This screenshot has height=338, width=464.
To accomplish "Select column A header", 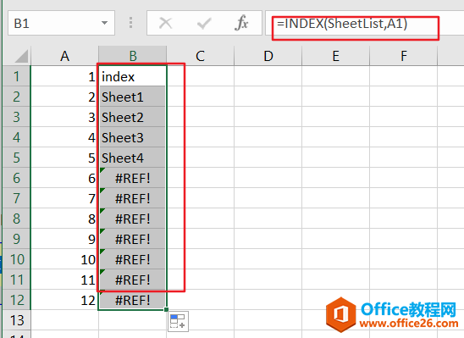I will point(65,56).
